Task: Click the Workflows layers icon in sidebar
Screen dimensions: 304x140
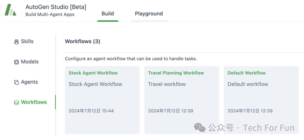Action: [x=17, y=102]
